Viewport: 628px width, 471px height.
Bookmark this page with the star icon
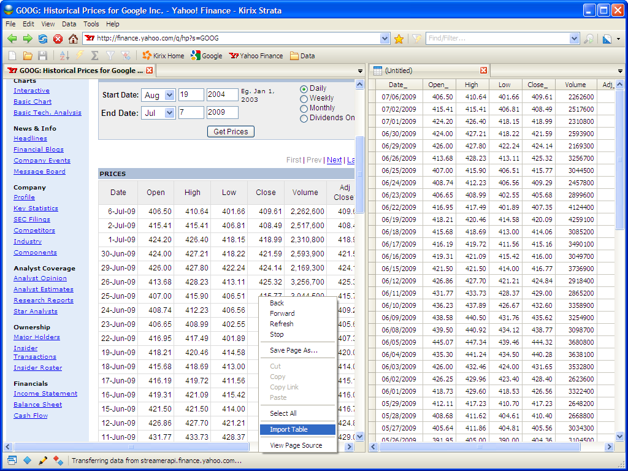tap(399, 39)
